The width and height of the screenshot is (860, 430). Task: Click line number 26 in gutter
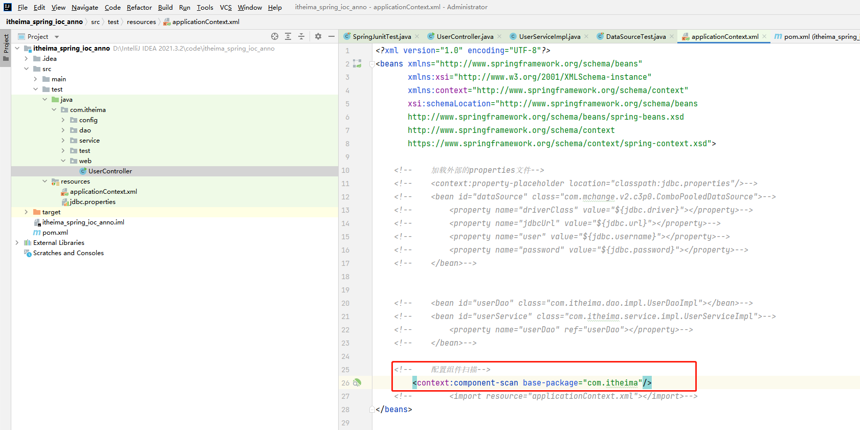pyautogui.click(x=345, y=383)
